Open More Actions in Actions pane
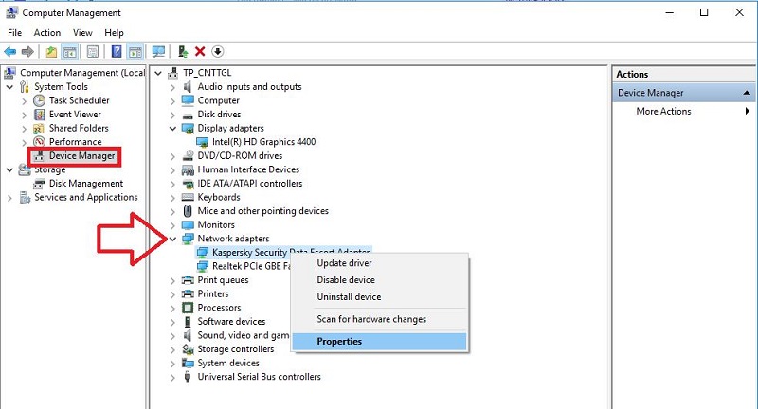 coord(683,111)
